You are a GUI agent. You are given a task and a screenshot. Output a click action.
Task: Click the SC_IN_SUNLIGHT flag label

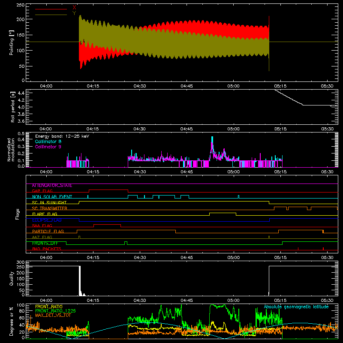tap(49, 202)
